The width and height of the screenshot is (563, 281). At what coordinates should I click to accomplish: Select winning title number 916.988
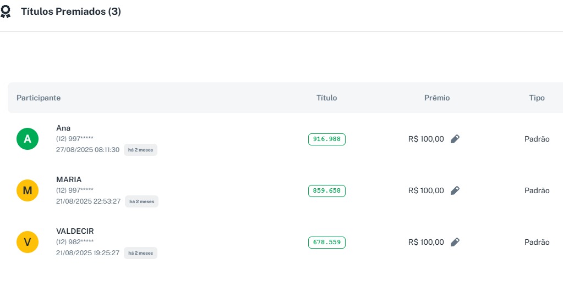[327, 139]
